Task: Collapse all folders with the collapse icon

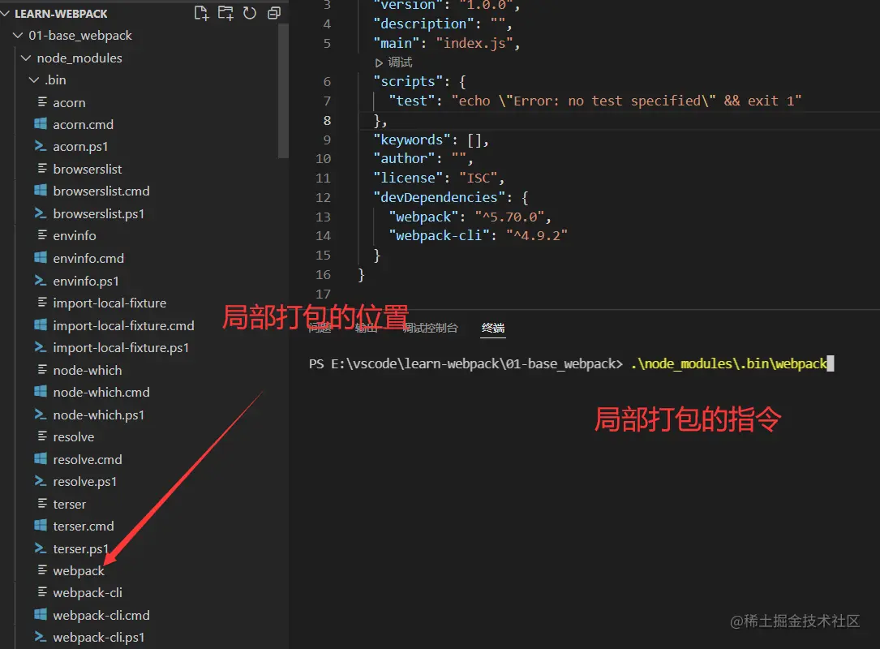Action: (274, 13)
